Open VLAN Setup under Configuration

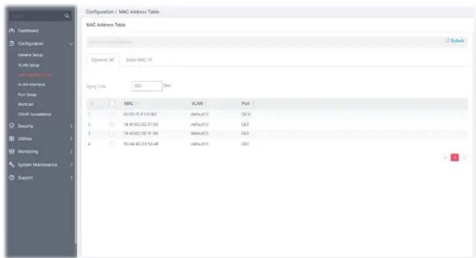29,65
